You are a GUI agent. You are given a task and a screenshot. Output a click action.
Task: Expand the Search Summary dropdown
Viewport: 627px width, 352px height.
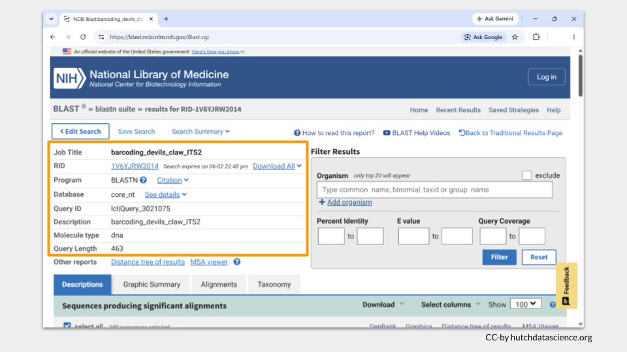coord(201,131)
